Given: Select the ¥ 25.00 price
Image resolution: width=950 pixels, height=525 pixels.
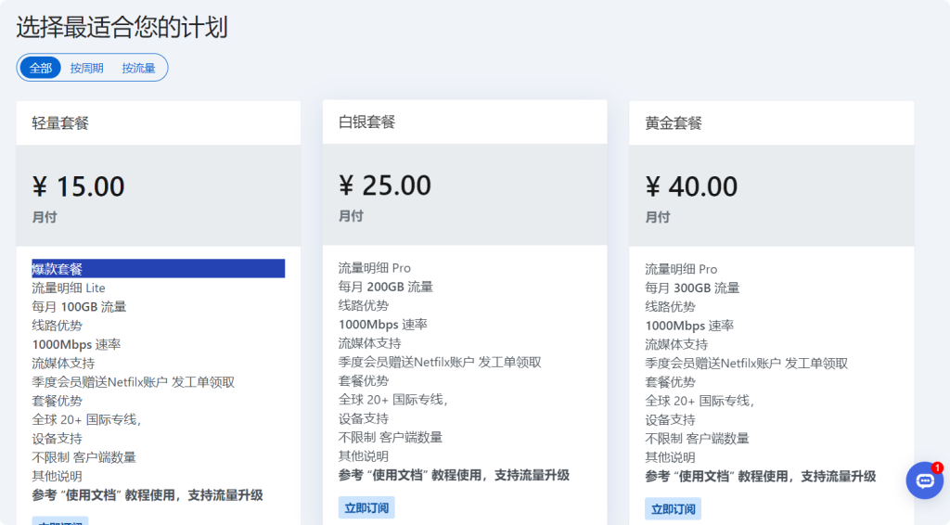Looking at the screenshot, I should click(x=385, y=186).
